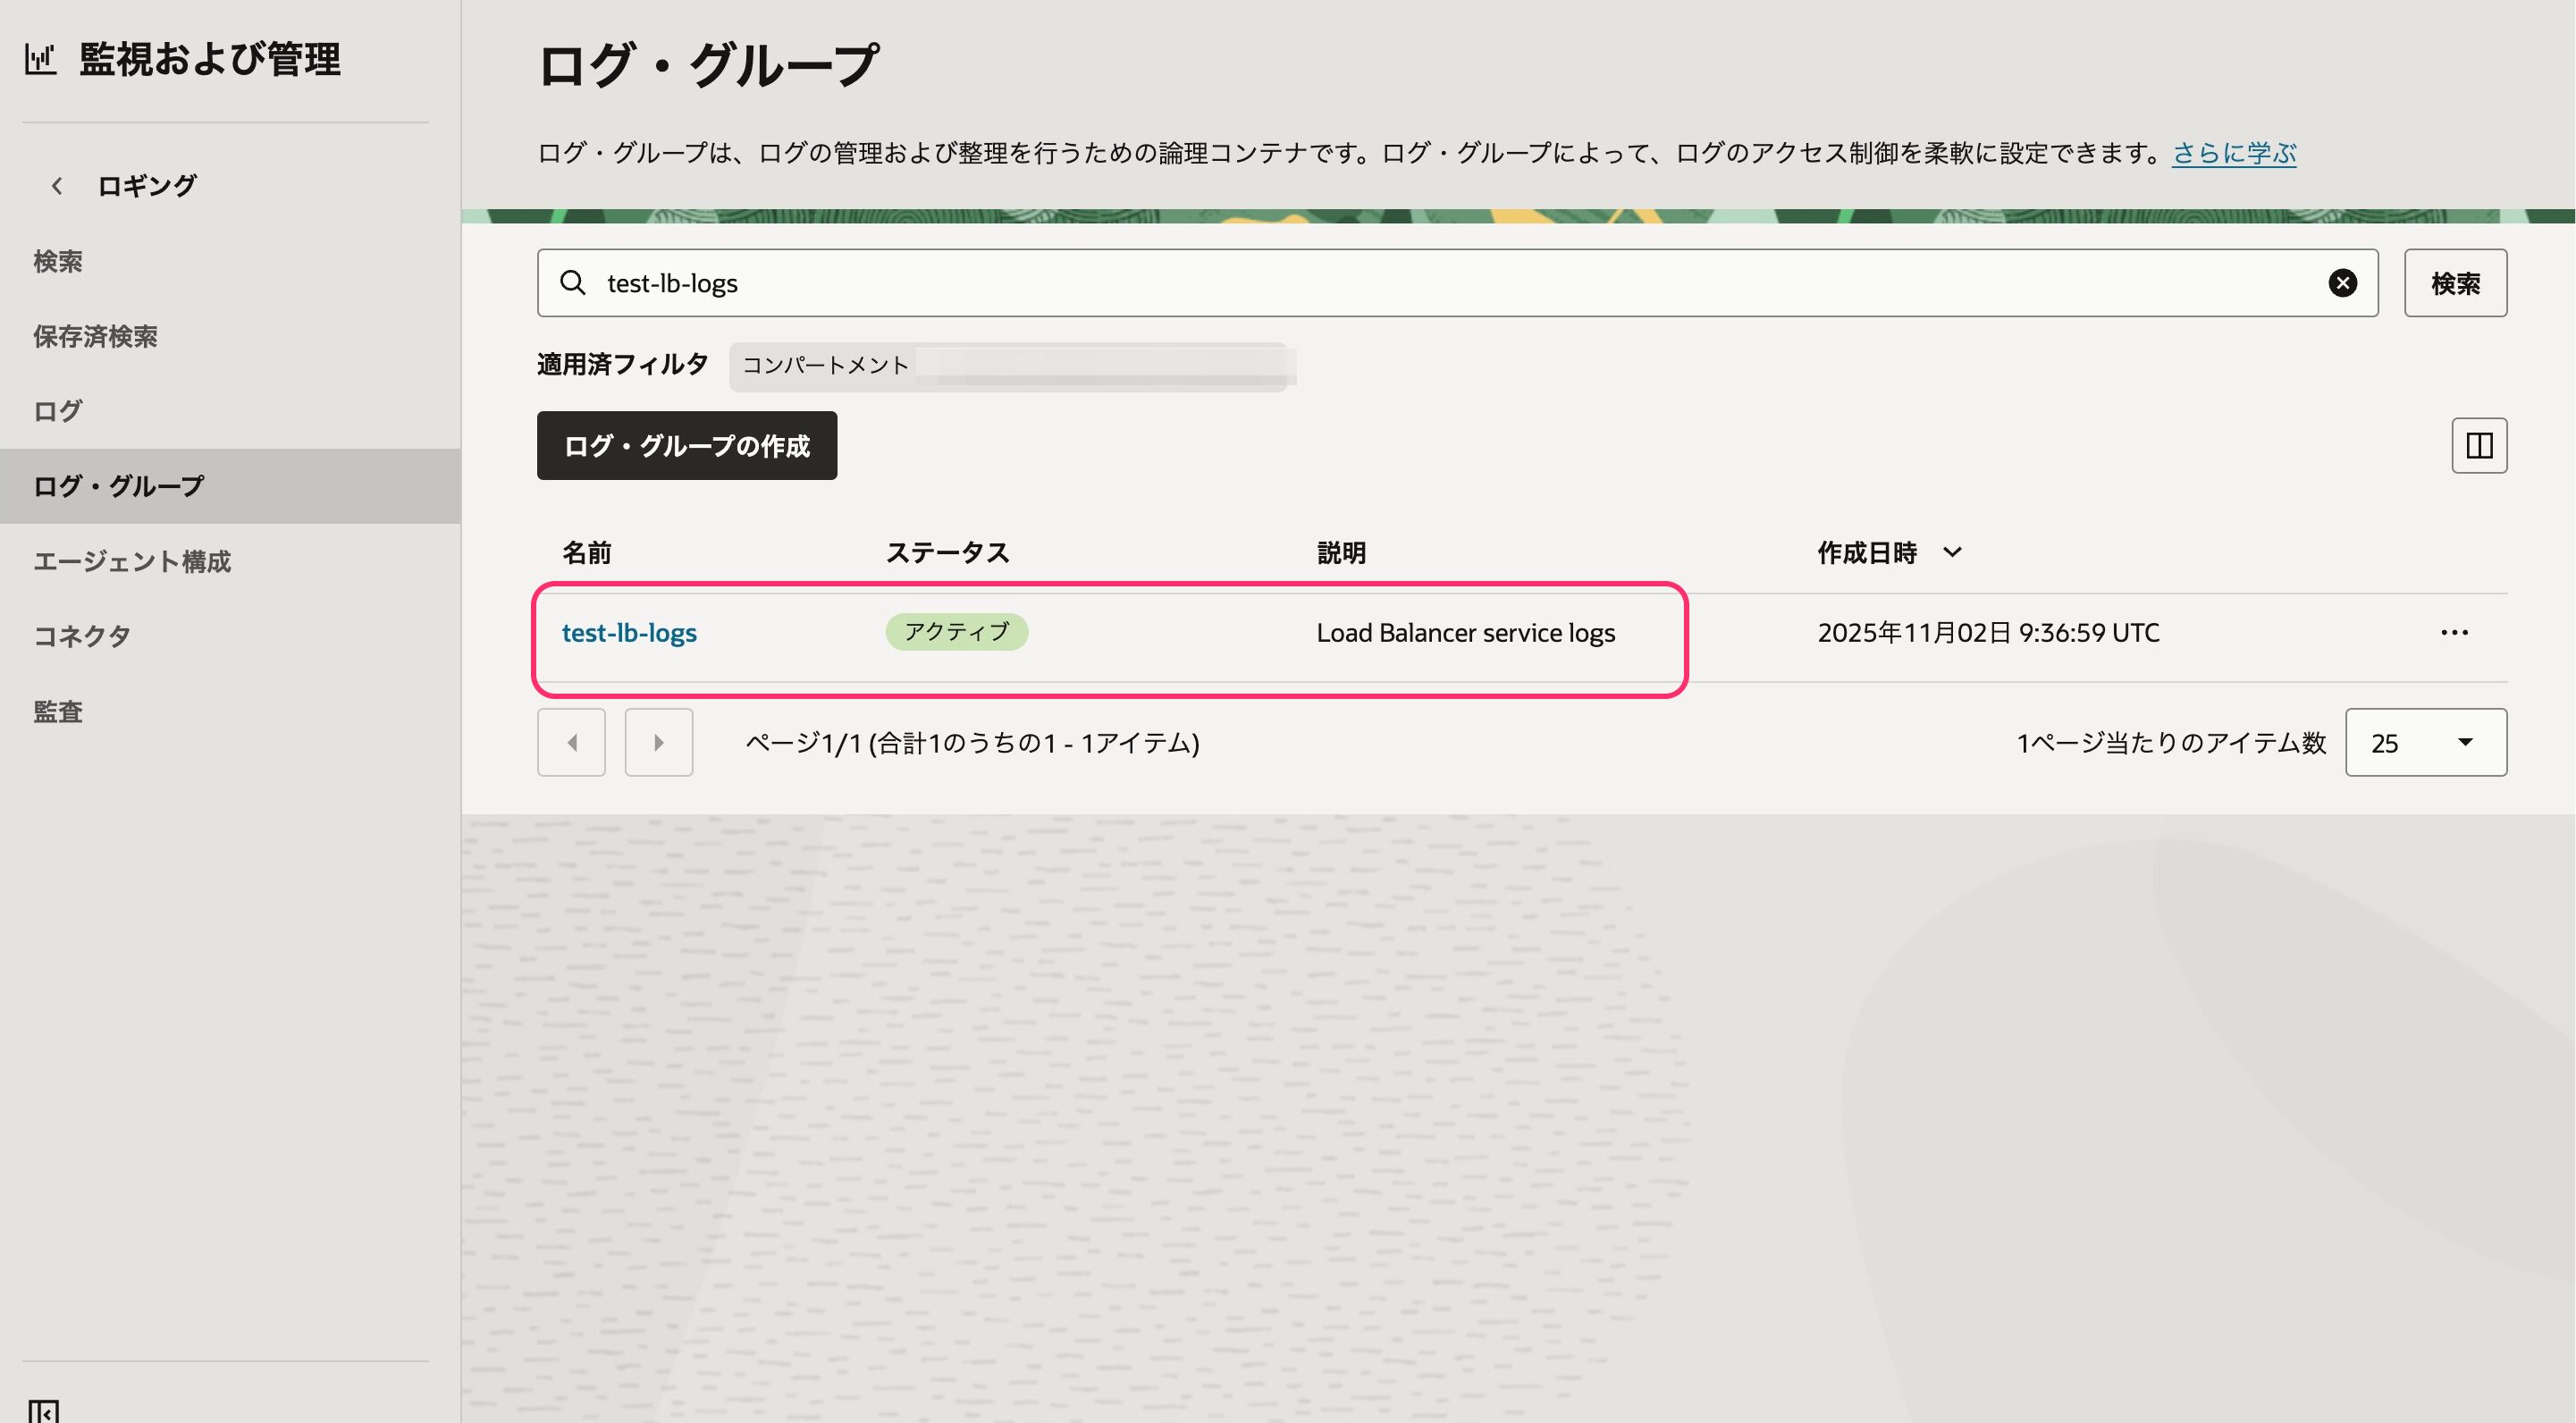Image resolution: width=2576 pixels, height=1423 pixels.
Task: Open 保存済検索 in the sidebar
Action: point(95,337)
